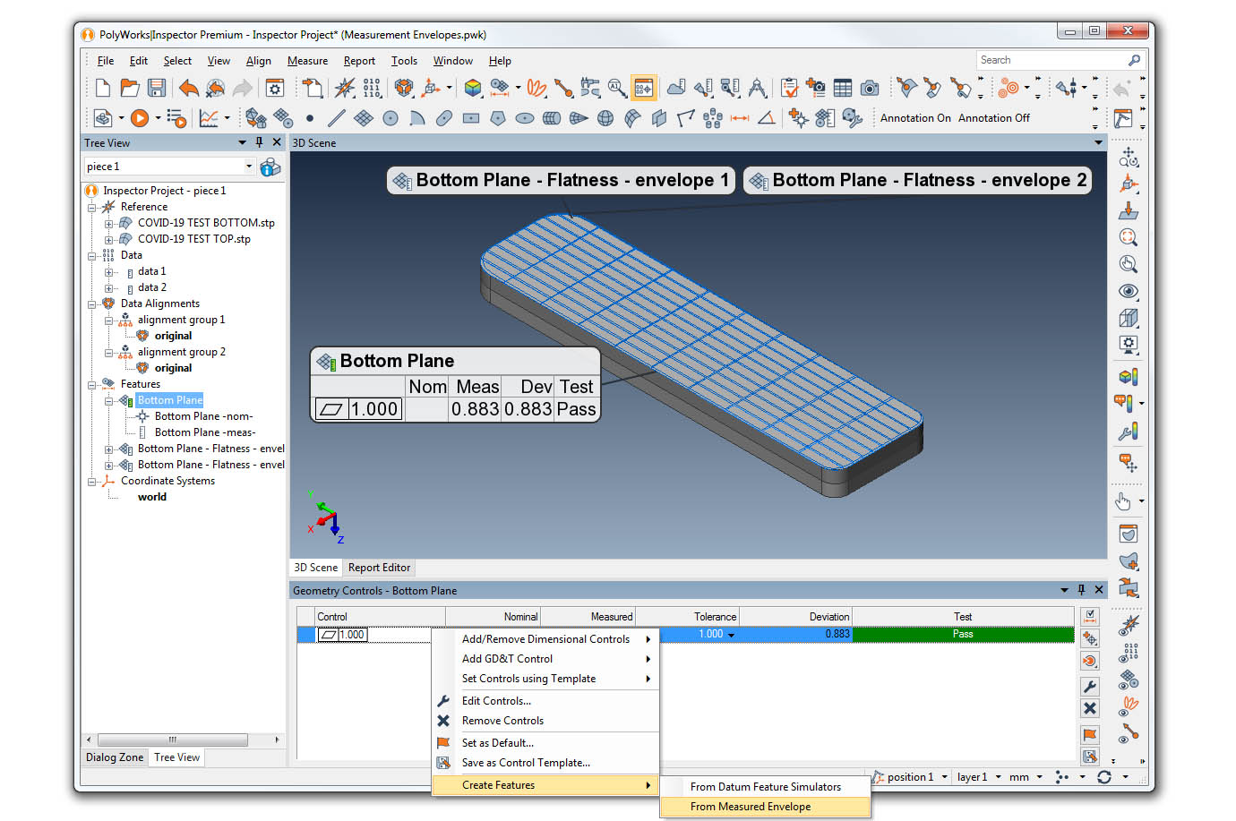Screen dimensions: 1236x821
Task: Create a circle feature icon
Action: (391, 118)
